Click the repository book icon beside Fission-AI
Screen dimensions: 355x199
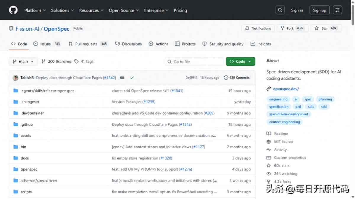click(x=11, y=29)
